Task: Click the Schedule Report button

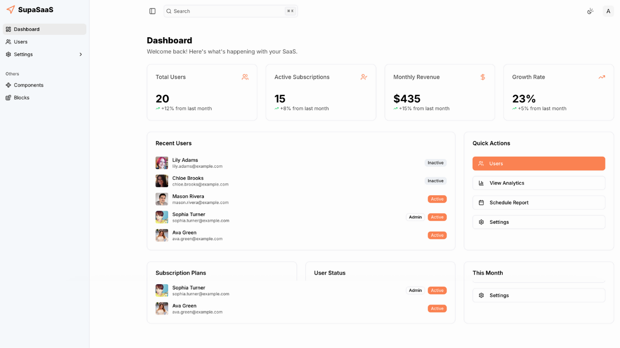Action: click(539, 202)
